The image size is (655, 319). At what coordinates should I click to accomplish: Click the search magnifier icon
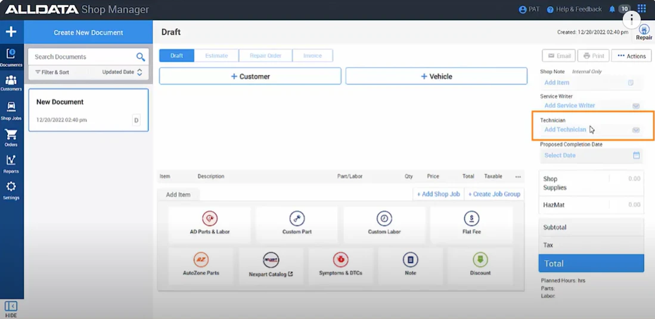click(141, 57)
